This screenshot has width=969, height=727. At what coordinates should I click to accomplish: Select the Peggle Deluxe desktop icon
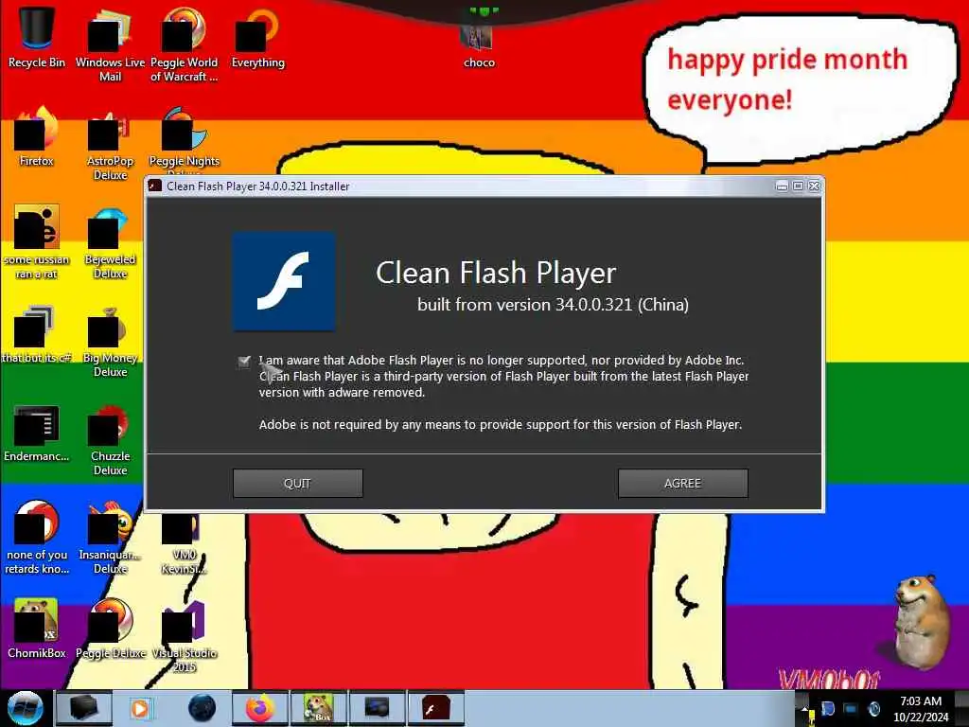click(110, 629)
